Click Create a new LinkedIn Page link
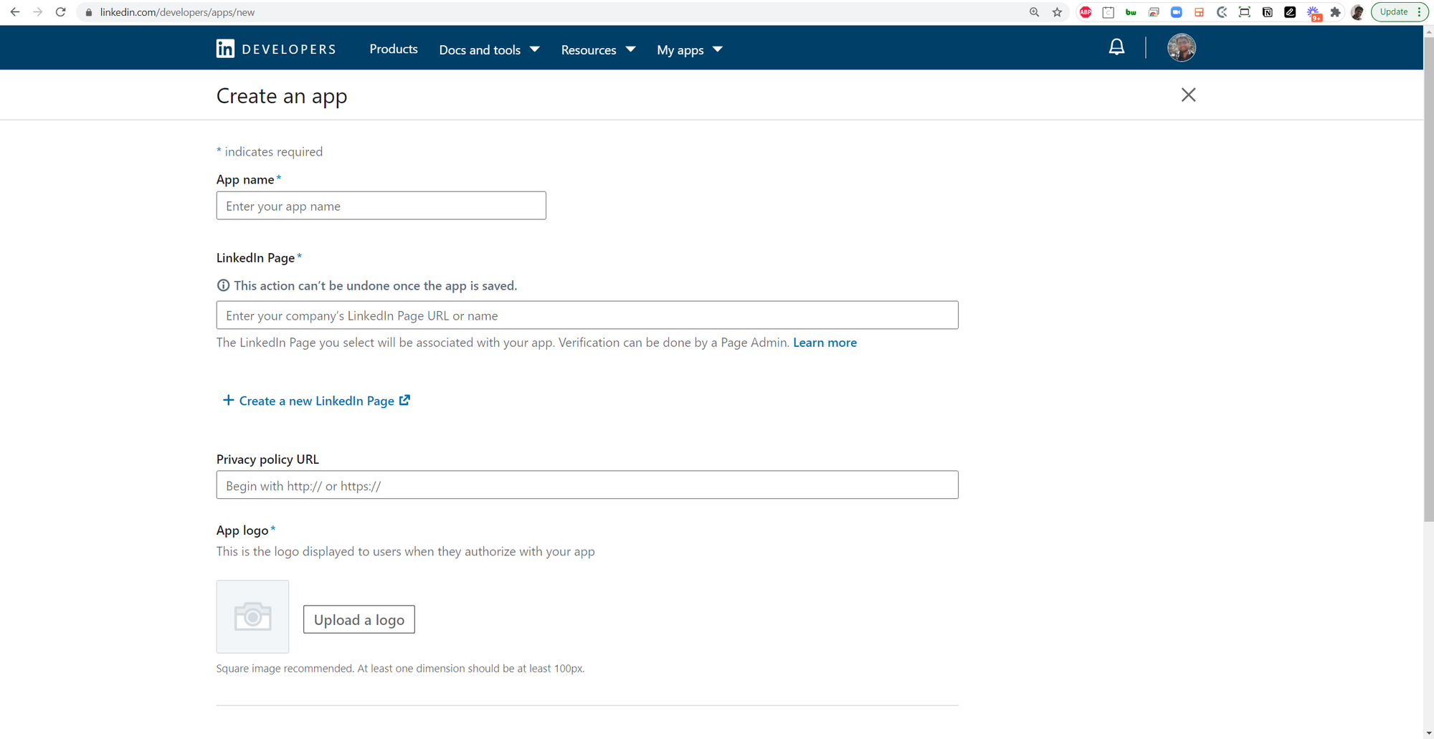The width and height of the screenshot is (1434, 739). 316,401
